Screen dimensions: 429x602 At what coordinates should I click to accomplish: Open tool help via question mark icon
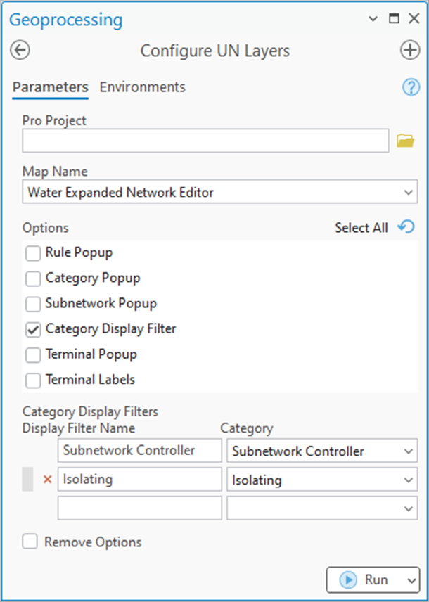(411, 87)
